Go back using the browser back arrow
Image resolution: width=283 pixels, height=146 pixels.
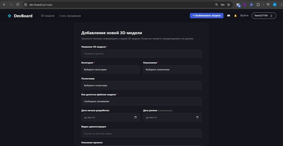(x=4, y=5)
